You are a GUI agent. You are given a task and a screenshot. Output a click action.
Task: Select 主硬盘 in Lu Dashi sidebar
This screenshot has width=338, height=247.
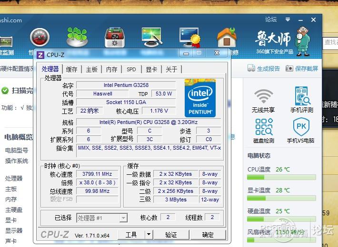click(14, 209)
